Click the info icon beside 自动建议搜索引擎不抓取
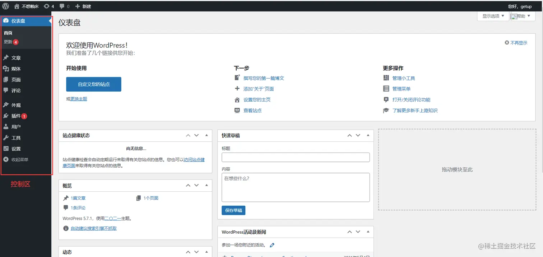543x257 pixels. click(66, 228)
